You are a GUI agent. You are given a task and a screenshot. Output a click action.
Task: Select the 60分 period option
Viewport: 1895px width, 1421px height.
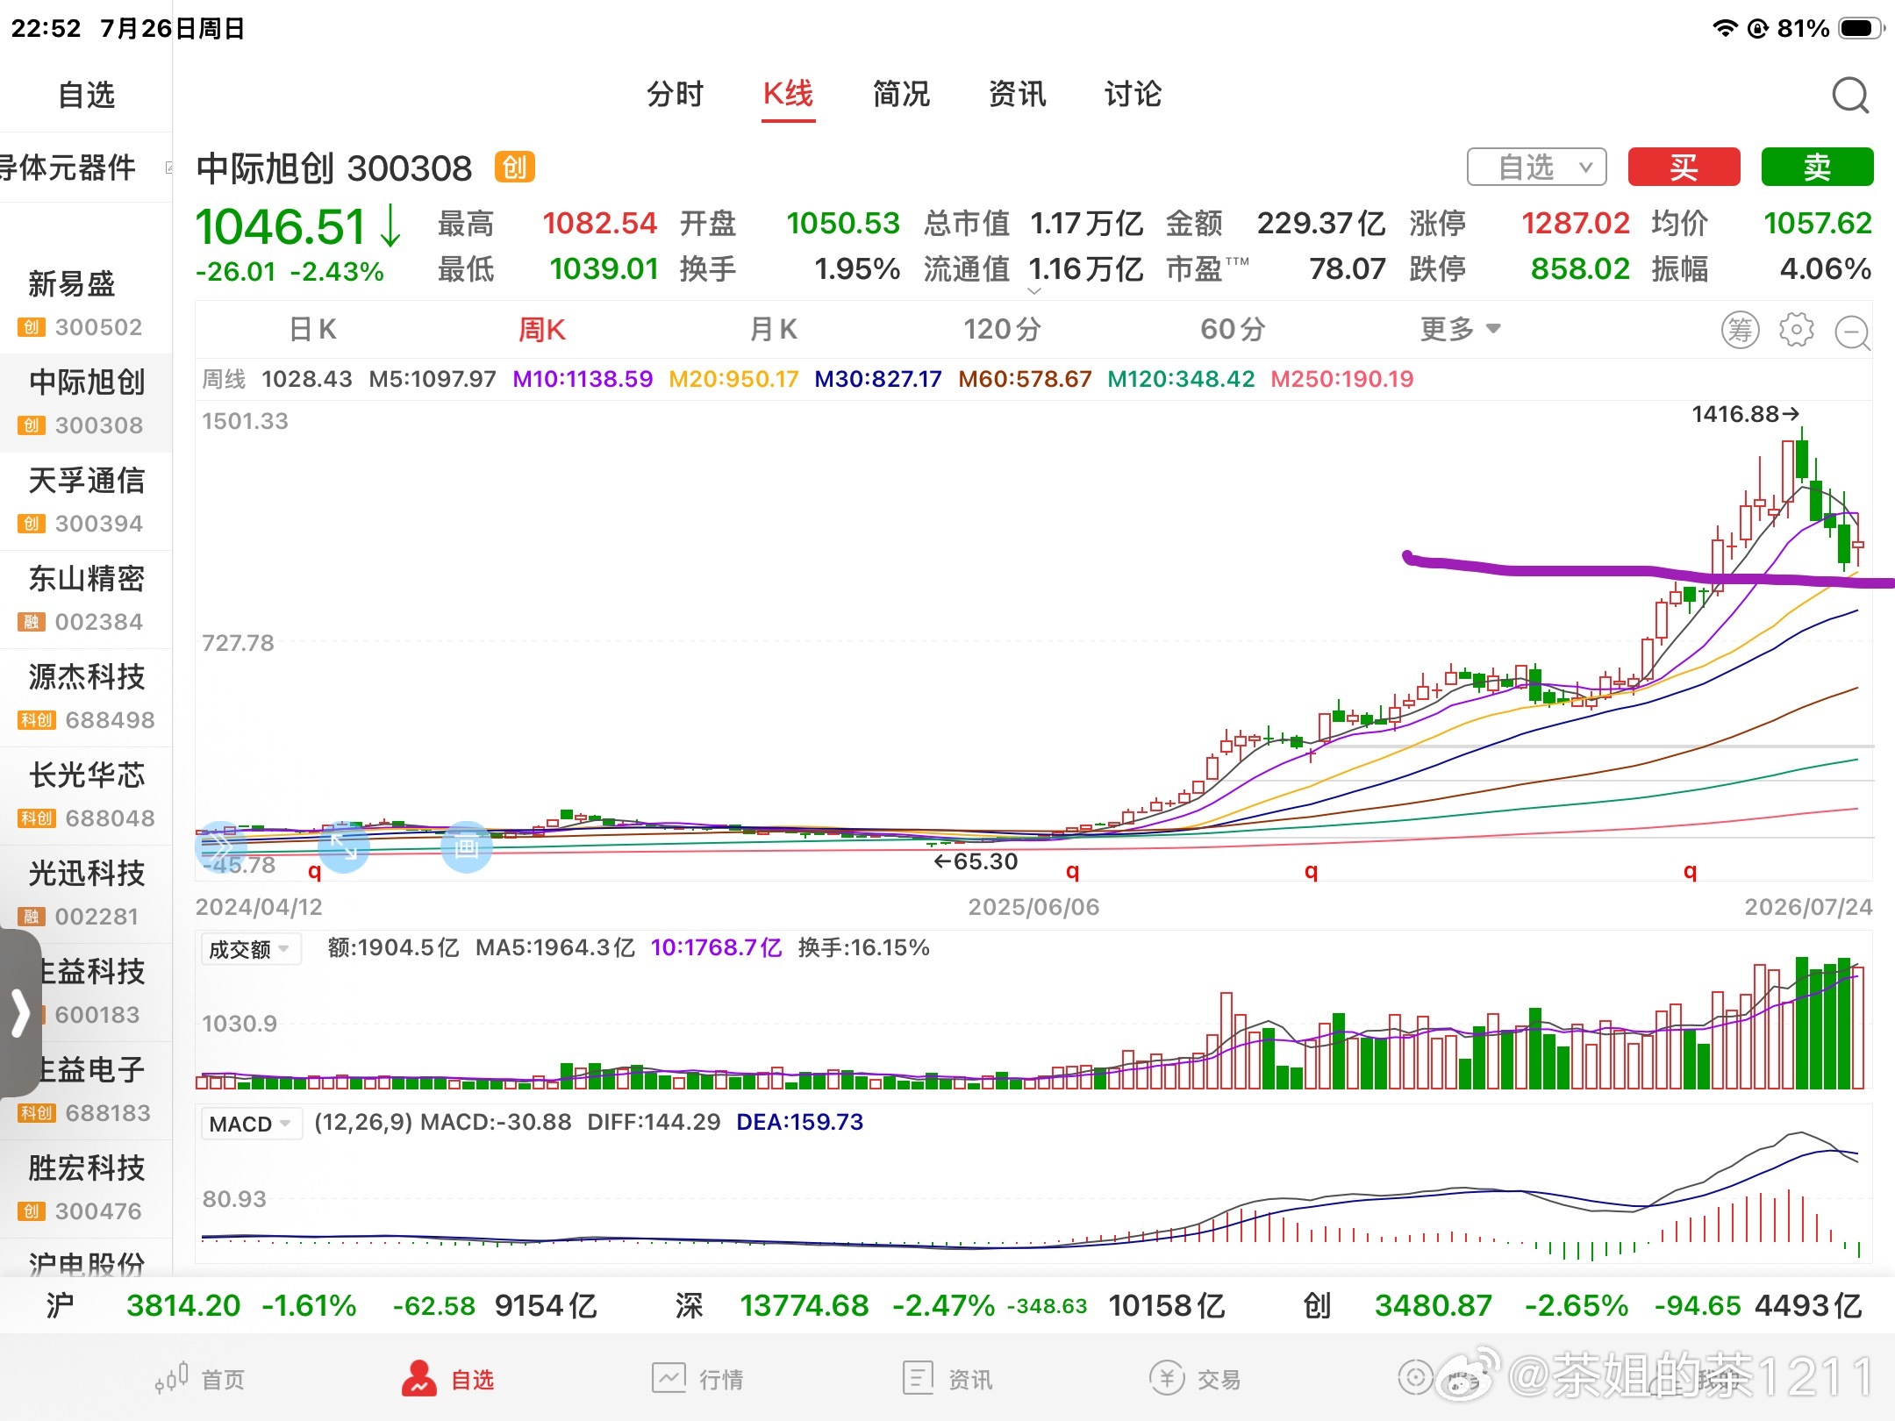(x=1233, y=330)
